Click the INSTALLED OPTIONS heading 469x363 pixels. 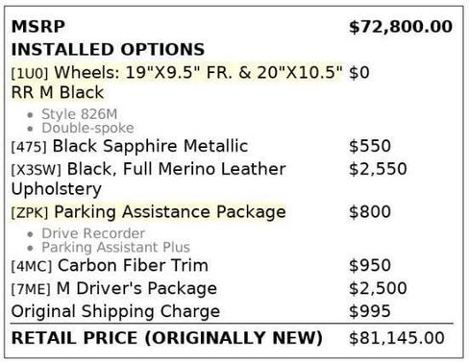(x=108, y=50)
